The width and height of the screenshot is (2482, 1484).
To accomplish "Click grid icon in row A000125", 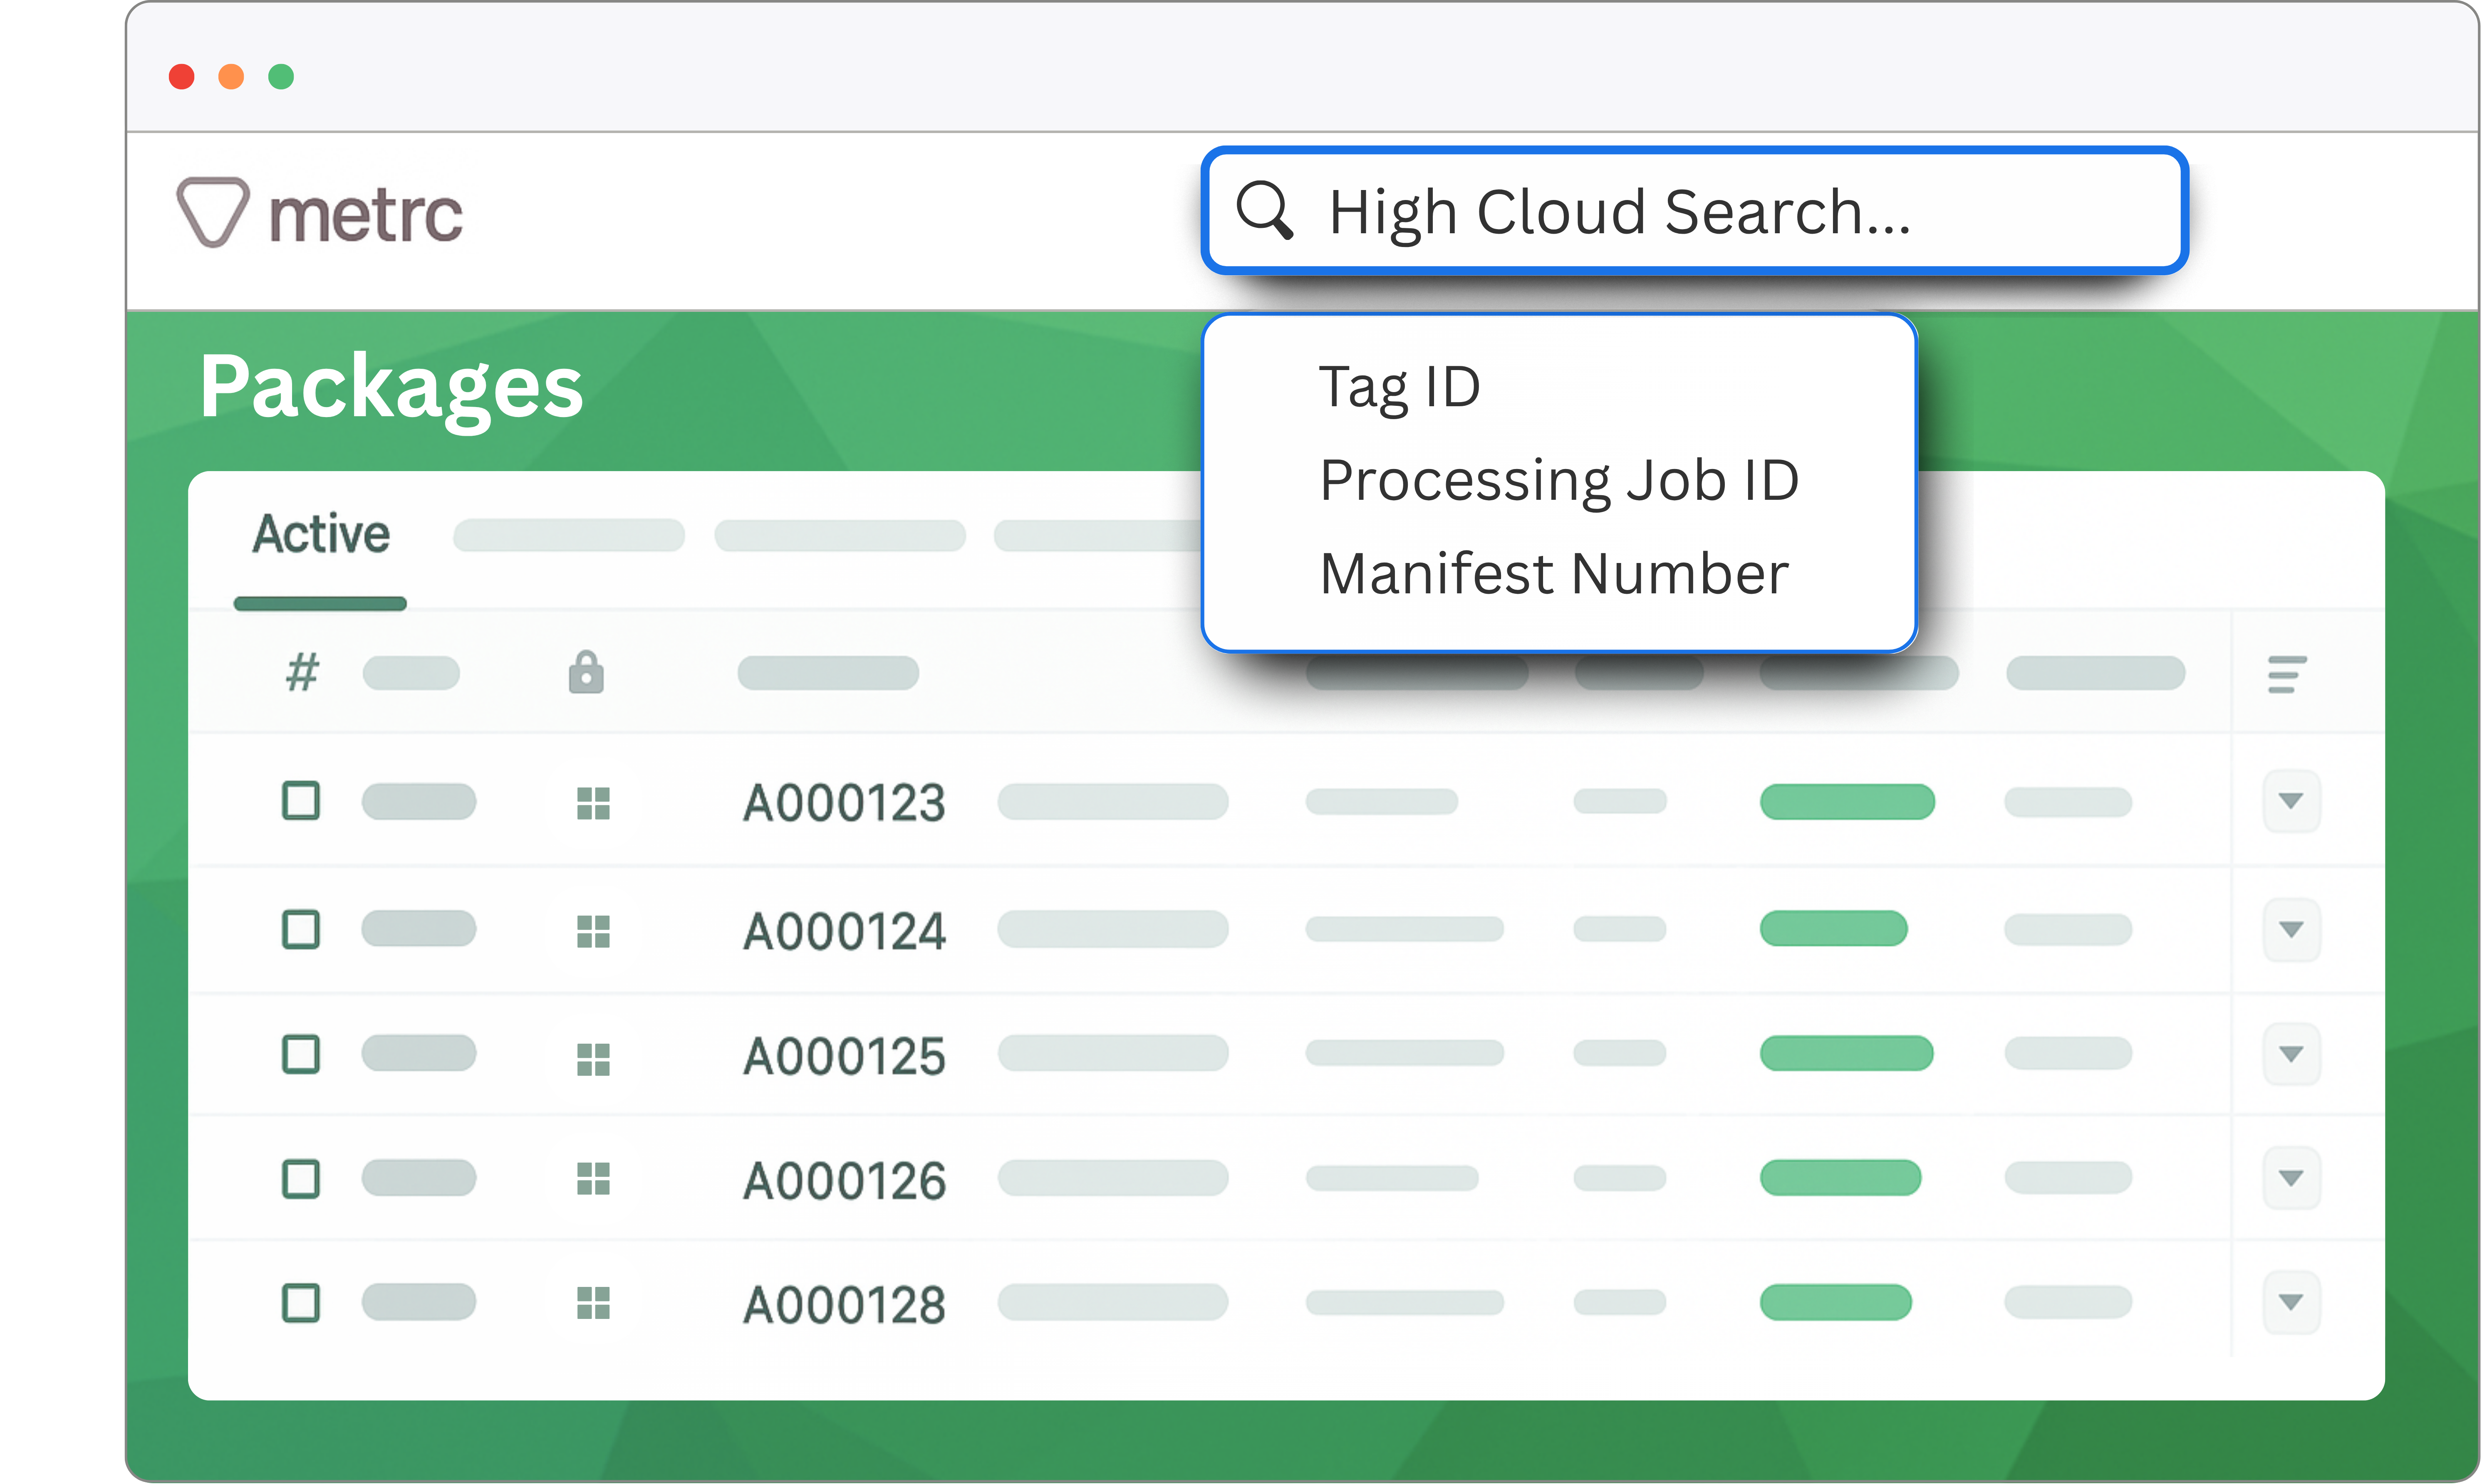I will (x=593, y=1059).
